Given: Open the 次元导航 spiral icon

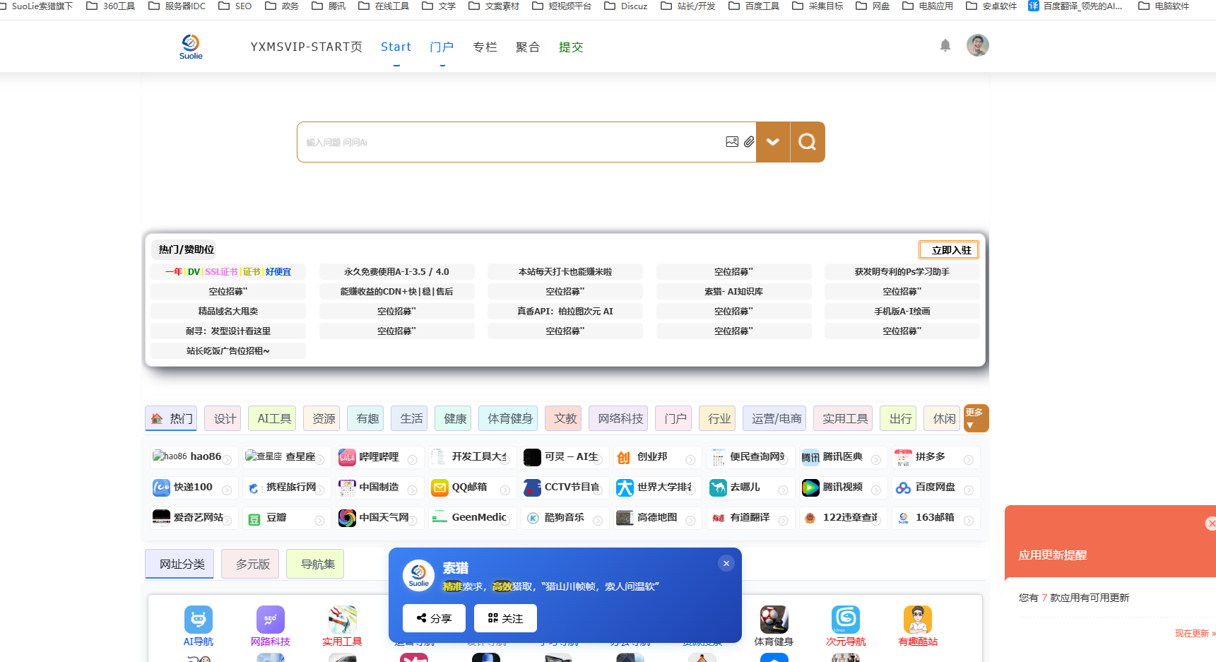Looking at the screenshot, I should pyautogui.click(x=846, y=620).
